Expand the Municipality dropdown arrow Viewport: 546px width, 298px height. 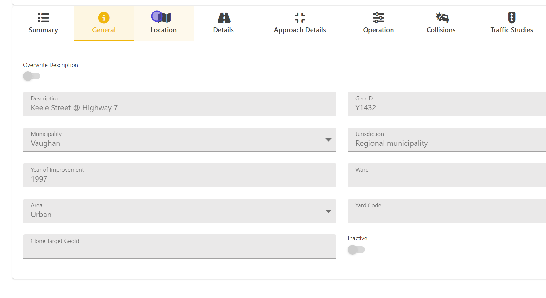[328, 140]
